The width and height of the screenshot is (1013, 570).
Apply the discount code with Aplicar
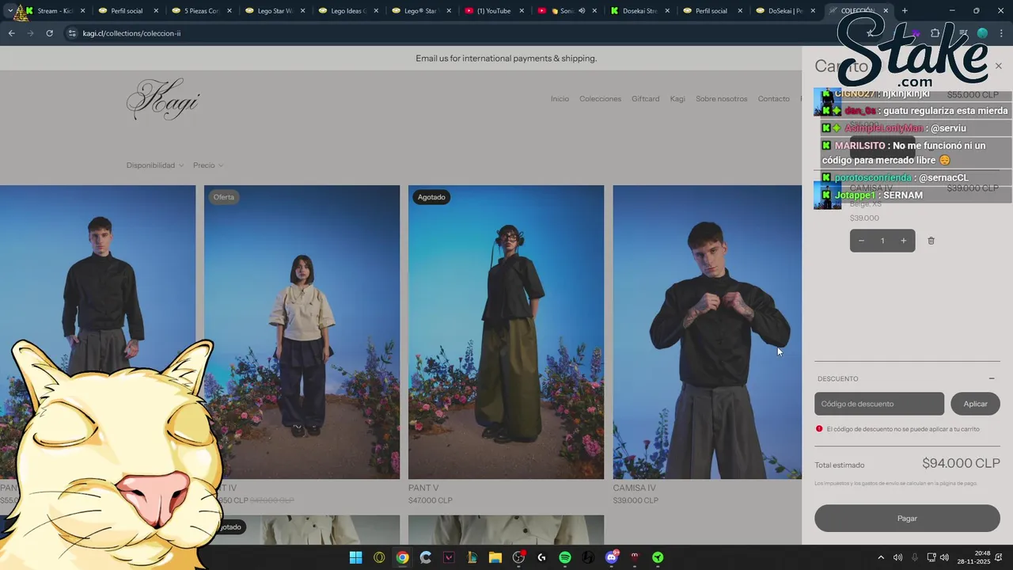pos(975,404)
